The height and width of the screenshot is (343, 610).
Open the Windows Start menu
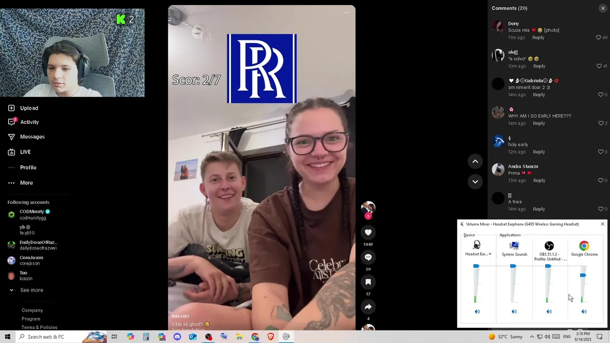click(x=8, y=337)
